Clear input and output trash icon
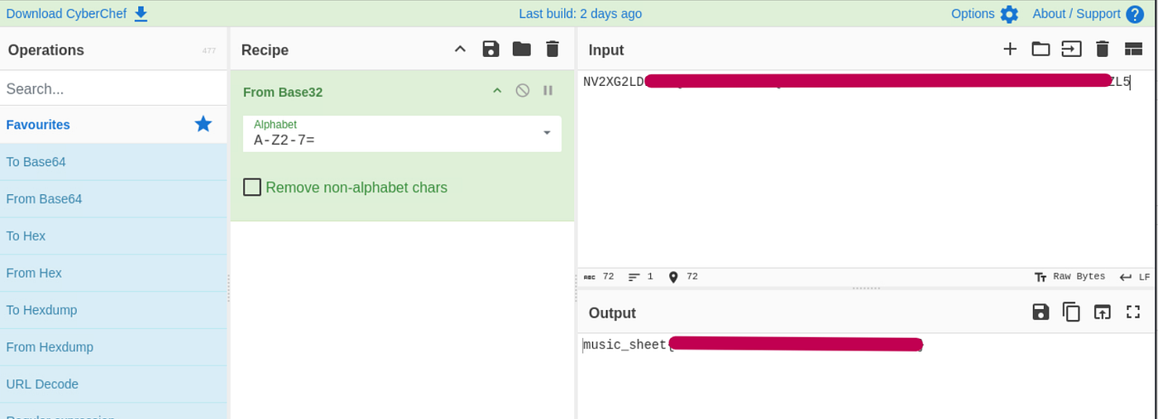 coord(1102,49)
